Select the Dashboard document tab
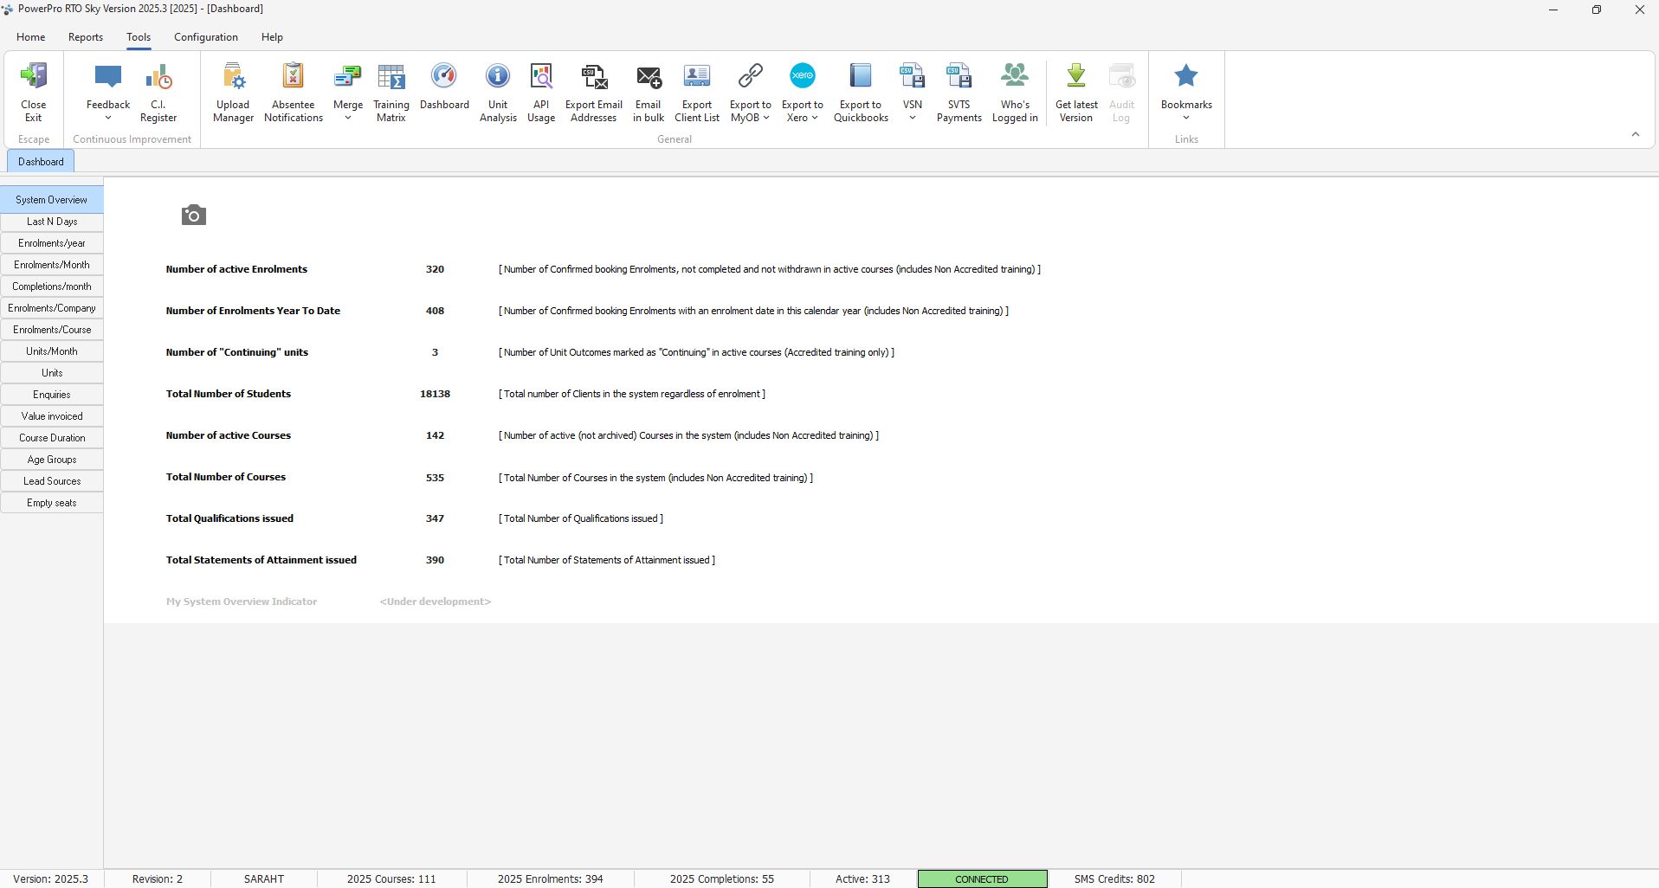The width and height of the screenshot is (1659, 888). coord(41,162)
